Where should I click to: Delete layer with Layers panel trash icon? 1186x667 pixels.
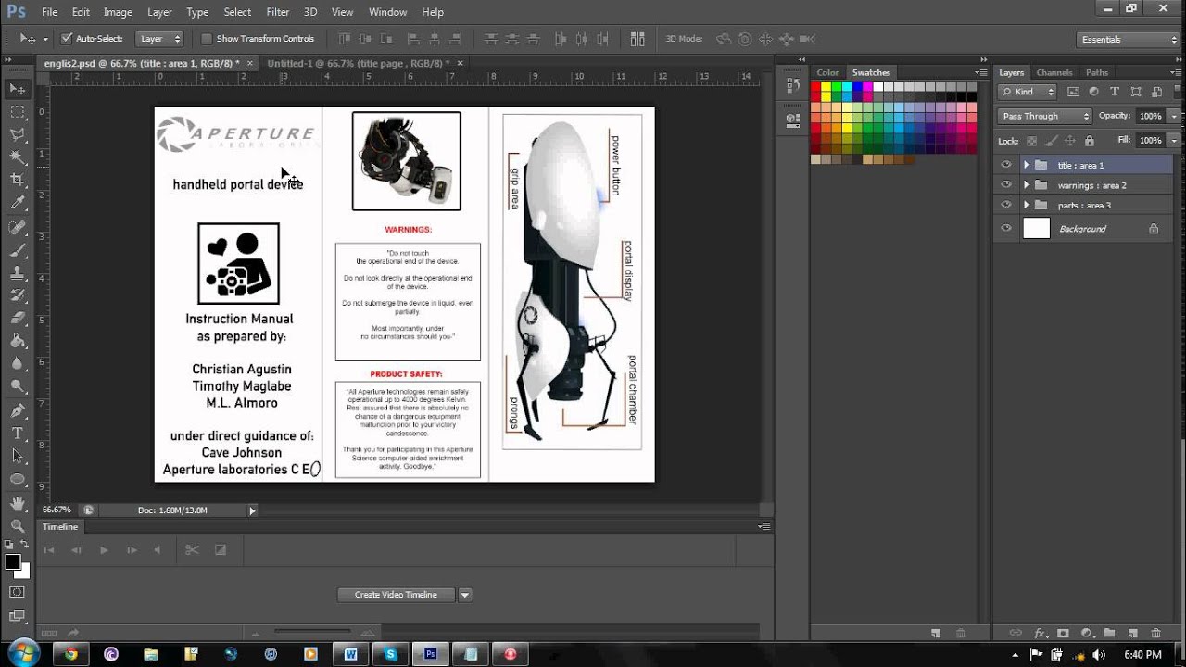[x=1155, y=634]
